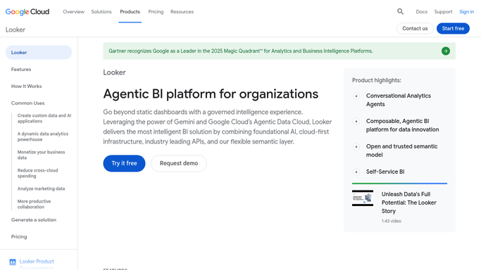Click the Looker page title in subheader

click(x=15, y=30)
